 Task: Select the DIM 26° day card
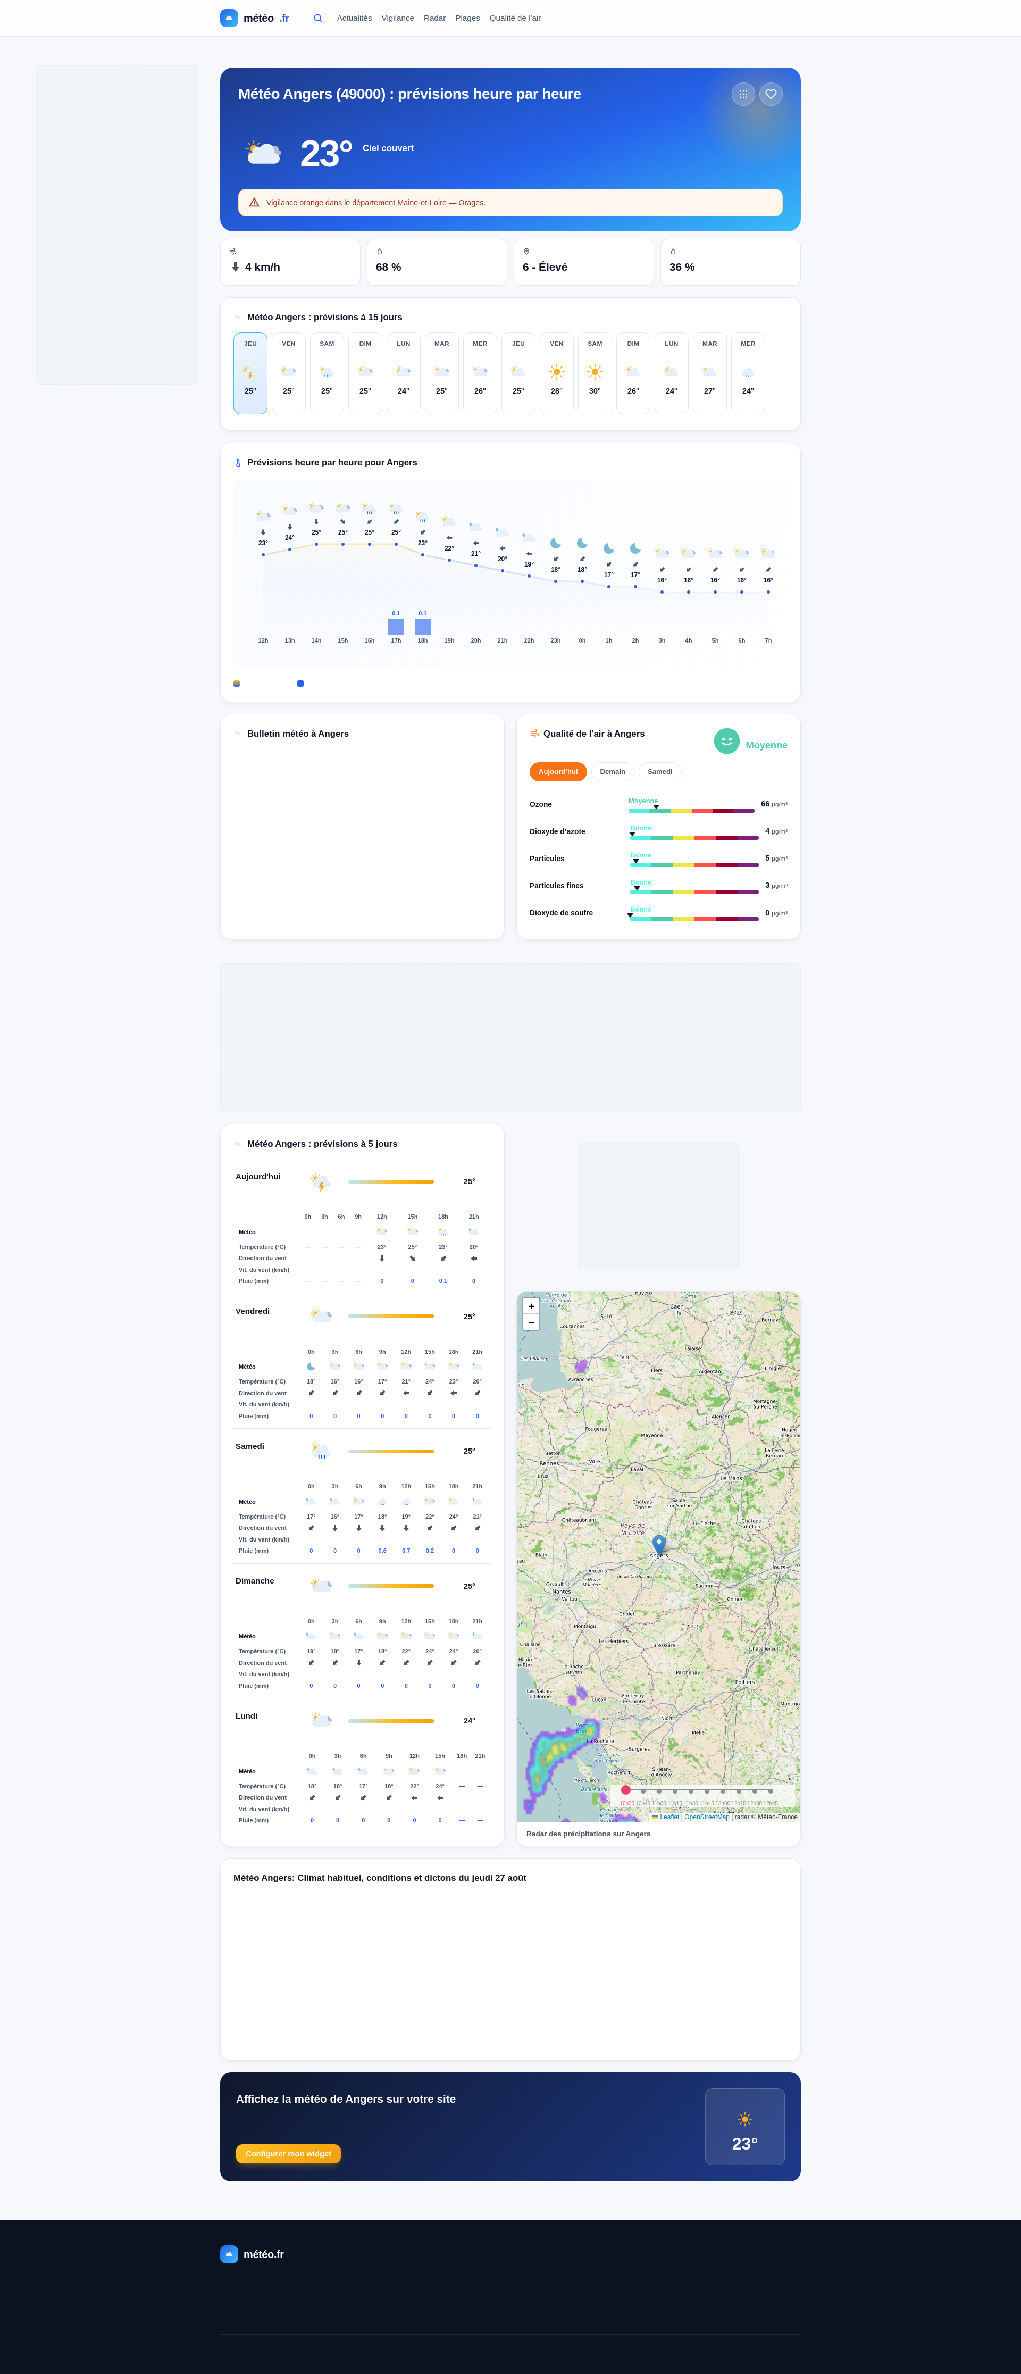(633, 373)
